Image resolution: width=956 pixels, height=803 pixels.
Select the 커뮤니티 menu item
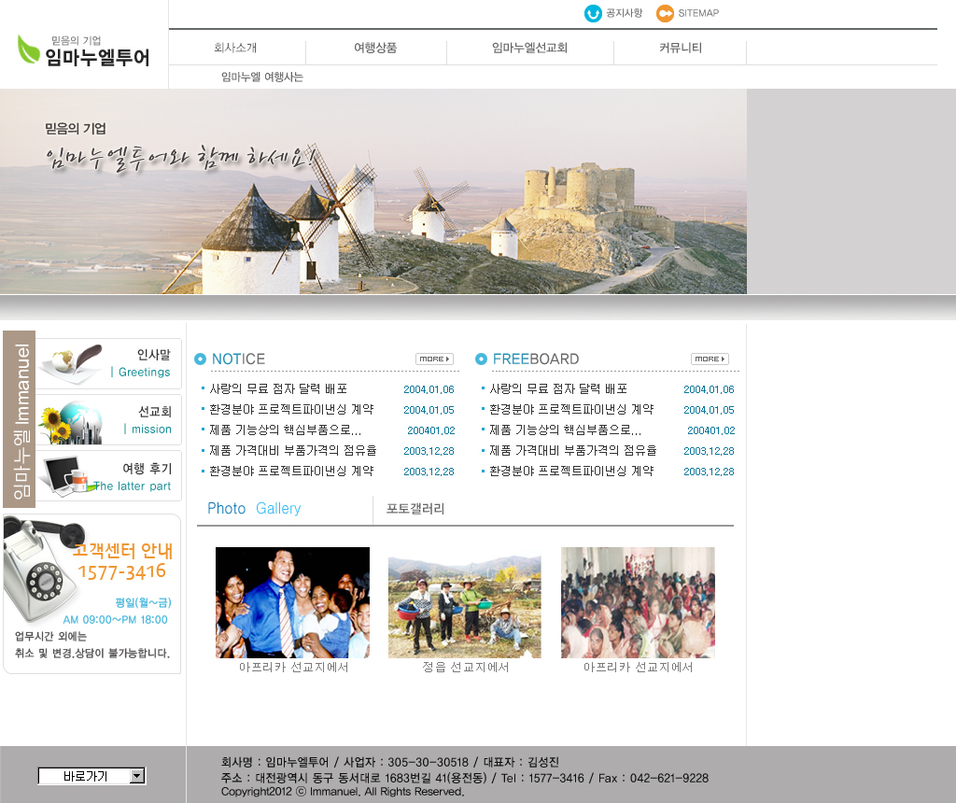(681, 48)
